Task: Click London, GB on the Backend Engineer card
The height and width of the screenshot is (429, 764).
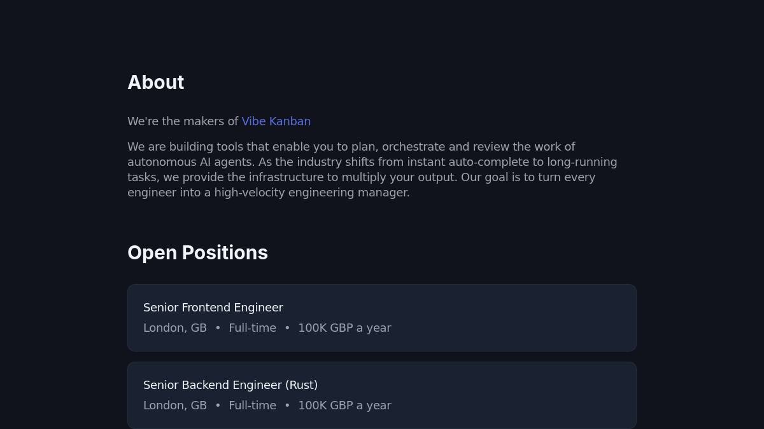Action: coord(174,405)
